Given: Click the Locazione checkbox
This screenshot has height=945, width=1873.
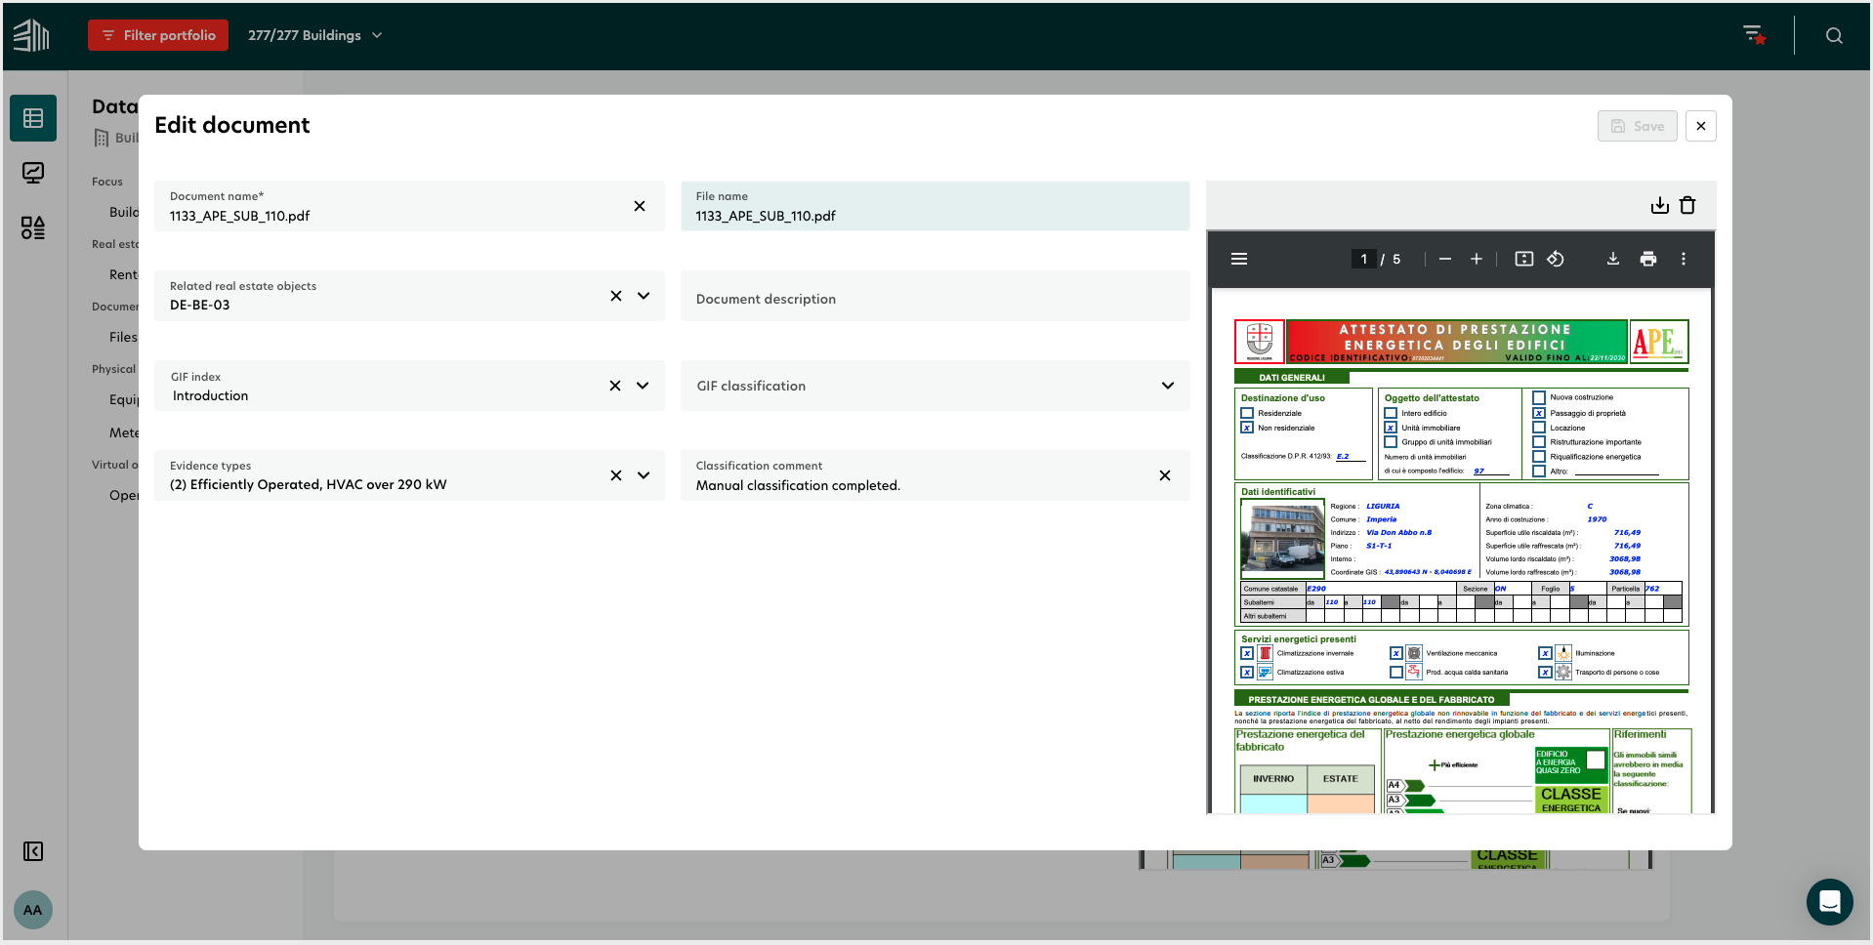Looking at the screenshot, I should [1539, 428].
